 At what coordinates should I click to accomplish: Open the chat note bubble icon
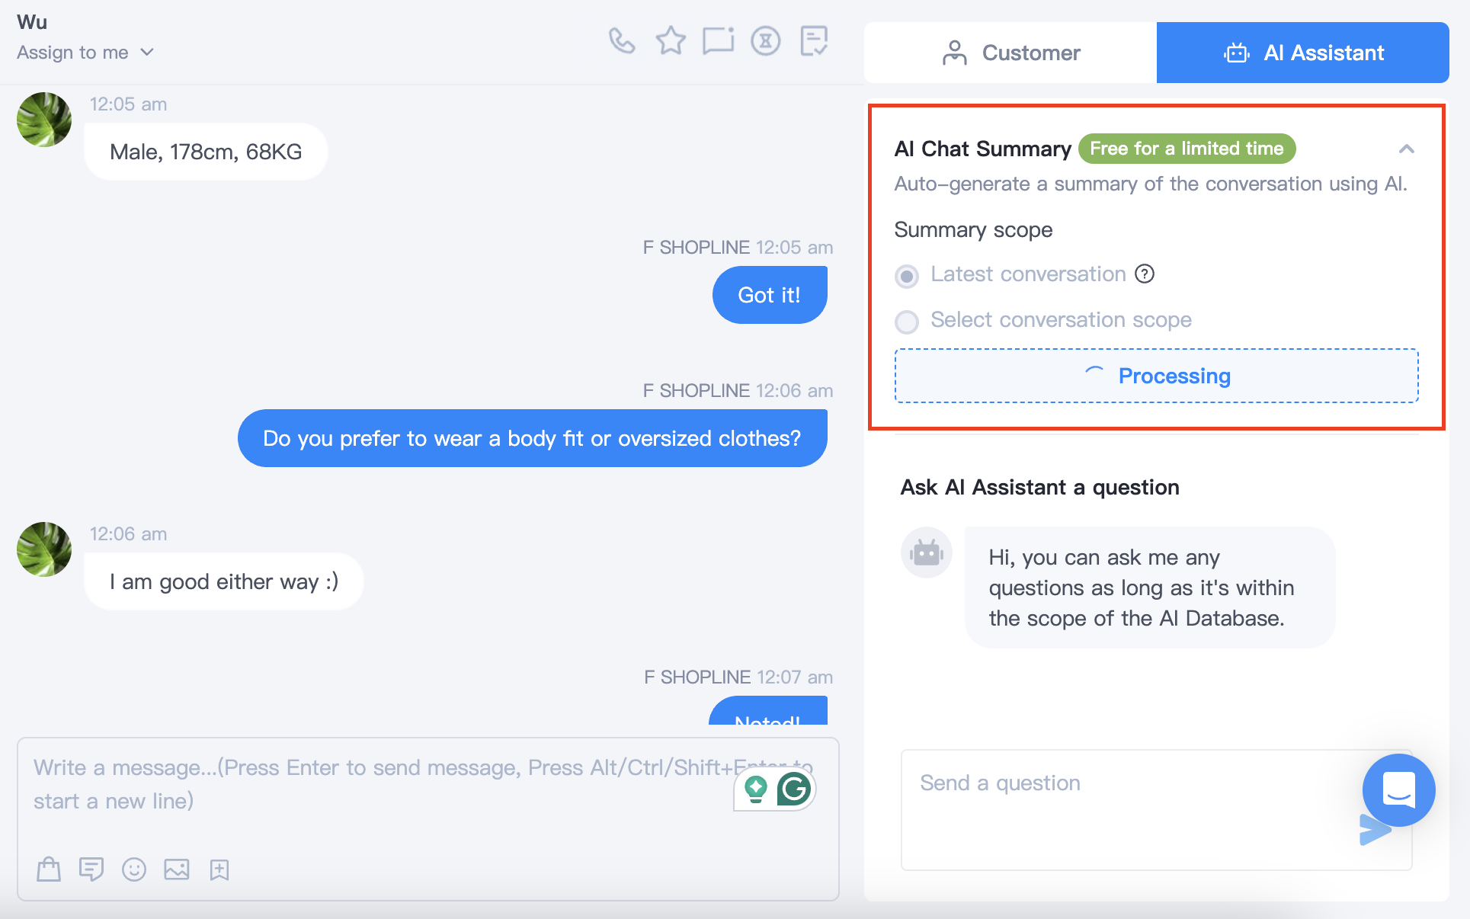718,41
